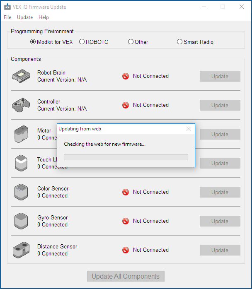Click the firmware check progress bar
Viewport: 252px width, 289px height.
(x=126, y=157)
